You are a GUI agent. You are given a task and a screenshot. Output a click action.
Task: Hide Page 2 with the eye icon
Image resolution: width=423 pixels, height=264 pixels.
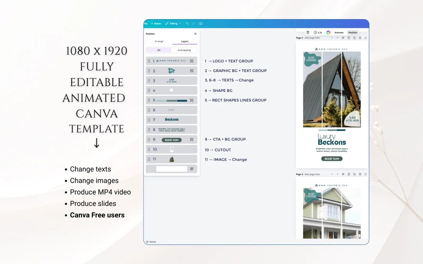(x=343, y=38)
